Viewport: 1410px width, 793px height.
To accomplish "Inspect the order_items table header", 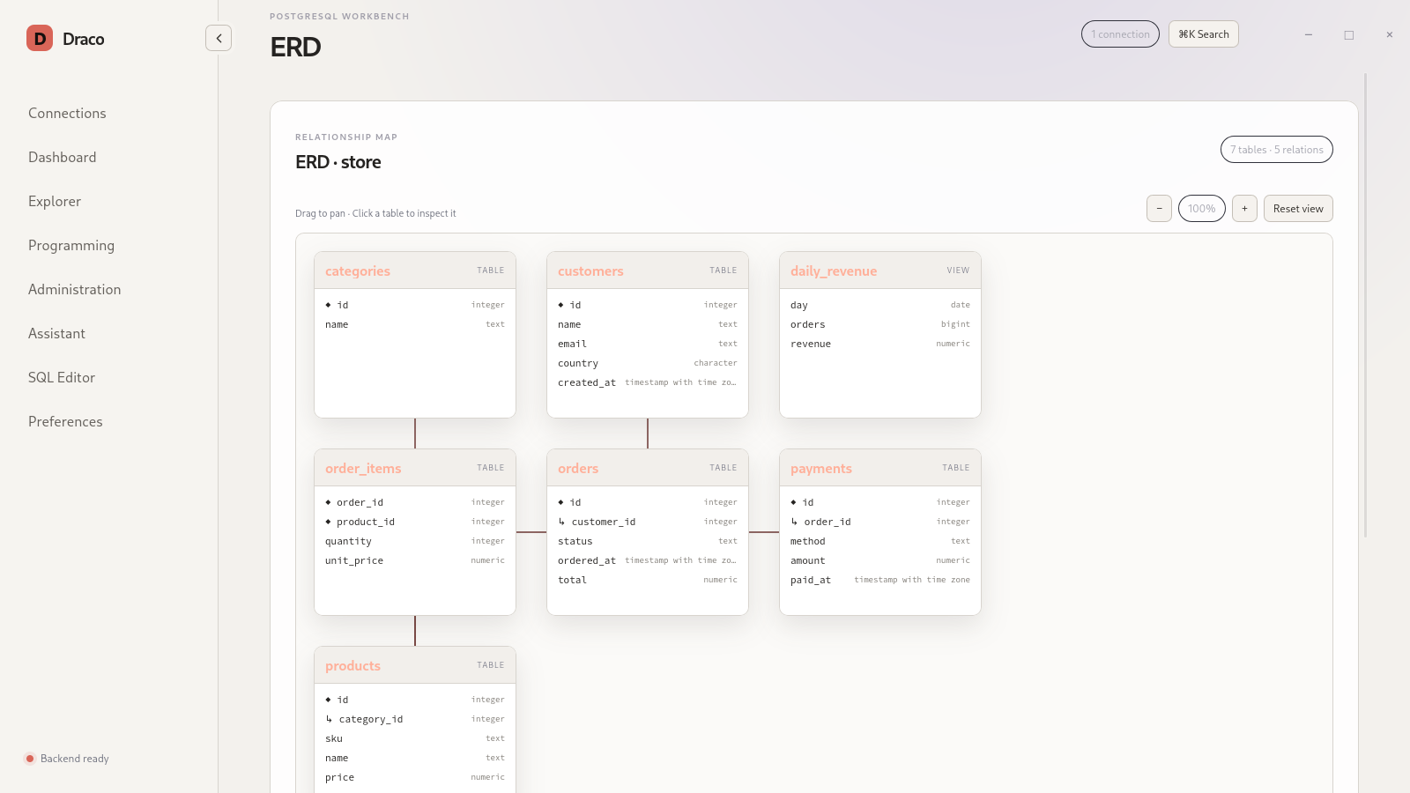I will pos(415,468).
